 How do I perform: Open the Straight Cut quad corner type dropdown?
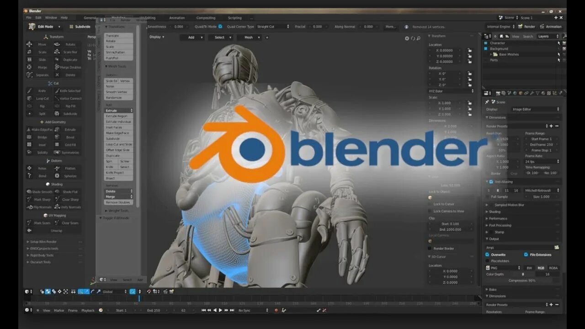click(272, 27)
